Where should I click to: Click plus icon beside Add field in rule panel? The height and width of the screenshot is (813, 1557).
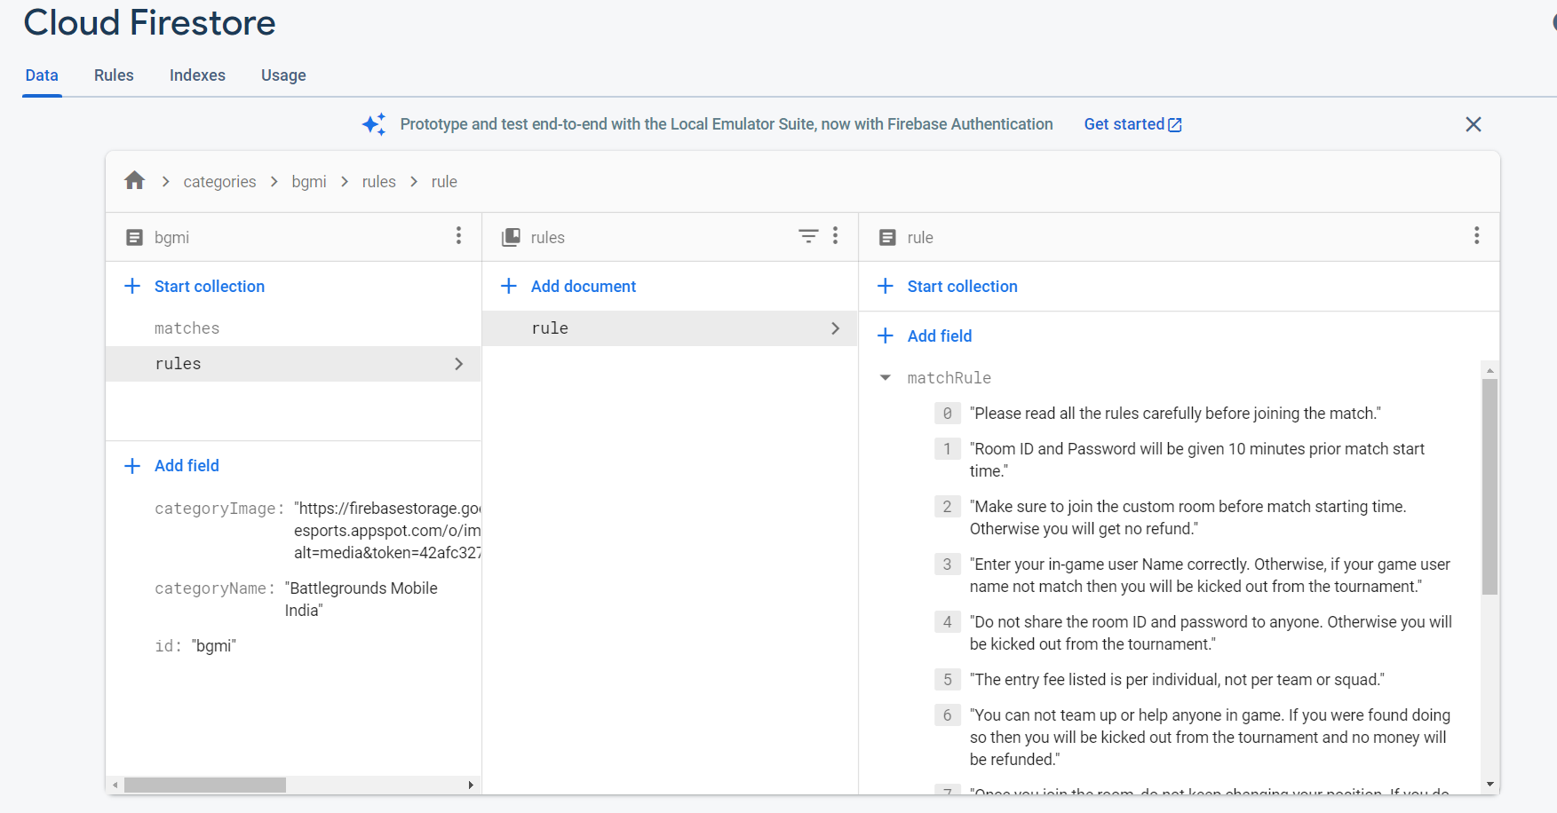pyautogui.click(x=886, y=335)
